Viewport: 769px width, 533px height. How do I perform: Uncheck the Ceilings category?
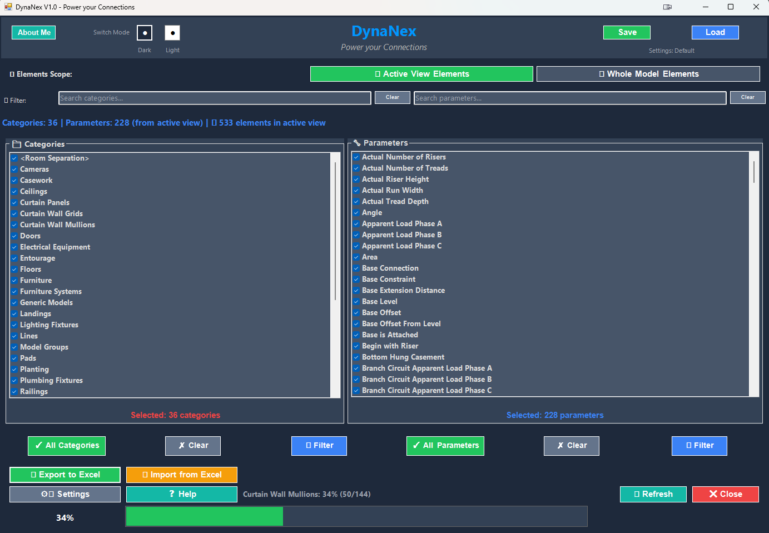13,191
